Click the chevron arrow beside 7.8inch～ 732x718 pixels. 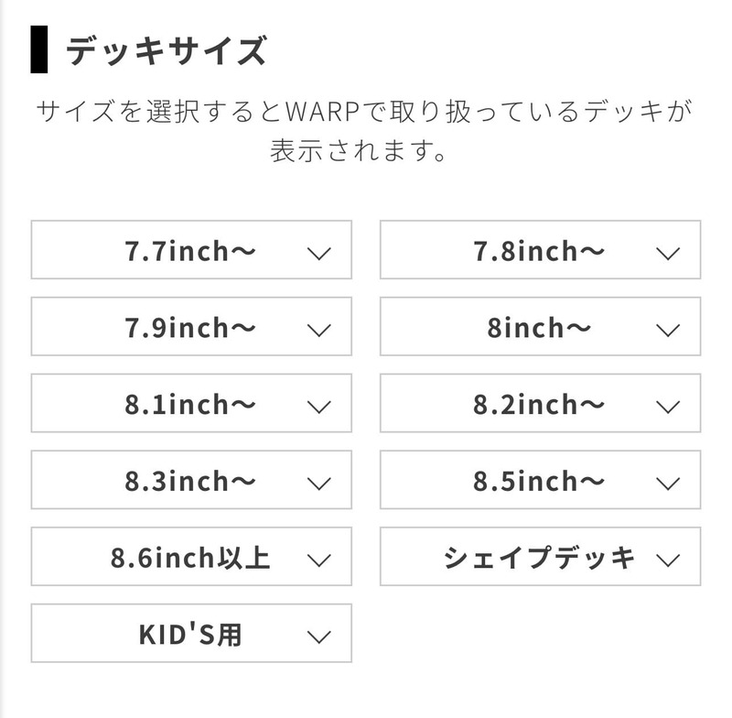(668, 252)
